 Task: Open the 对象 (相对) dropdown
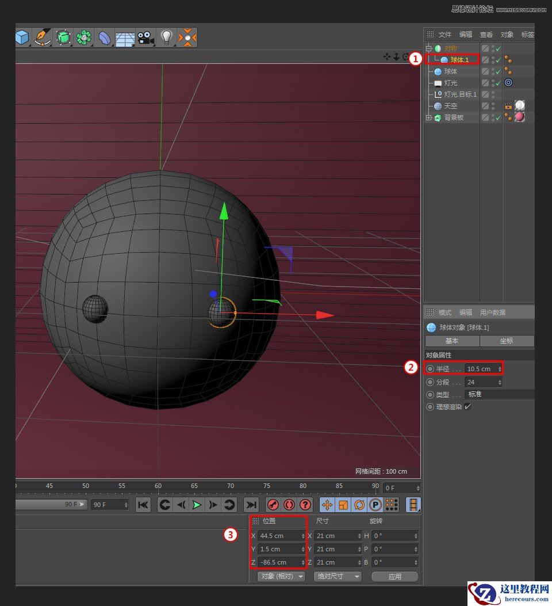pos(281,576)
